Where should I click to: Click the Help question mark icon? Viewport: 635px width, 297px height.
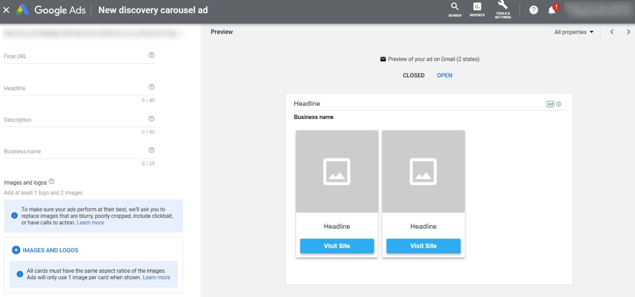534,10
